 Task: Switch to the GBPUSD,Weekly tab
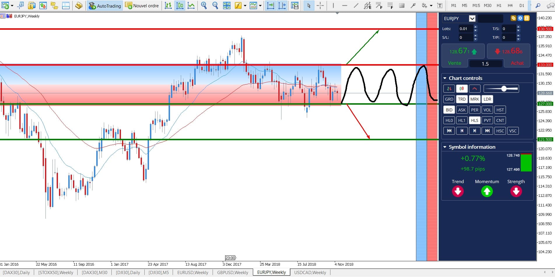coord(232,272)
